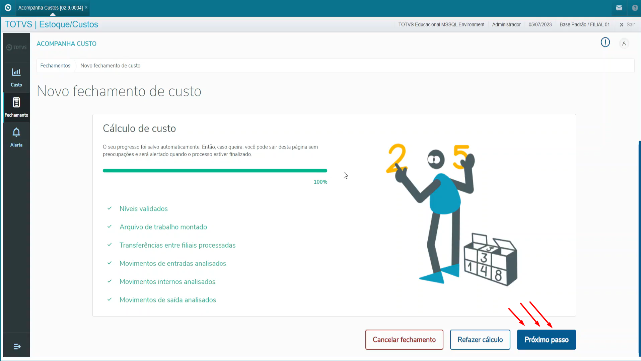Expand the sidebar menu with arrow icon
Image resolution: width=641 pixels, height=361 pixels.
click(17, 347)
